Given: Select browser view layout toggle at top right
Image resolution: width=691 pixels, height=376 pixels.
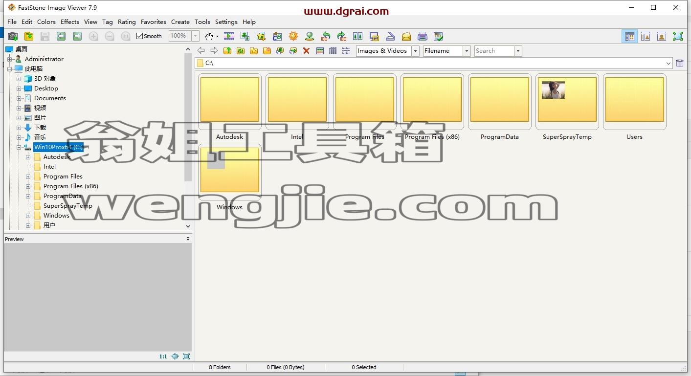Looking at the screenshot, I should (629, 36).
